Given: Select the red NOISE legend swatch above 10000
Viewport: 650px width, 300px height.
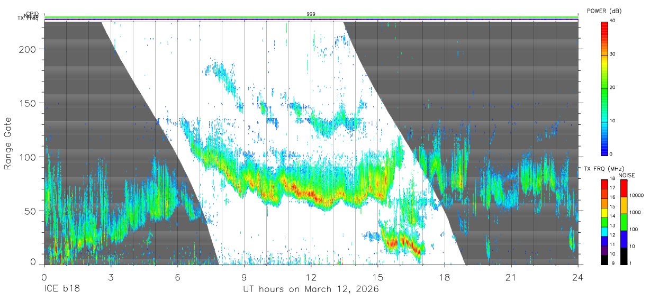Looking at the screenshot, I should coord(624,188).
